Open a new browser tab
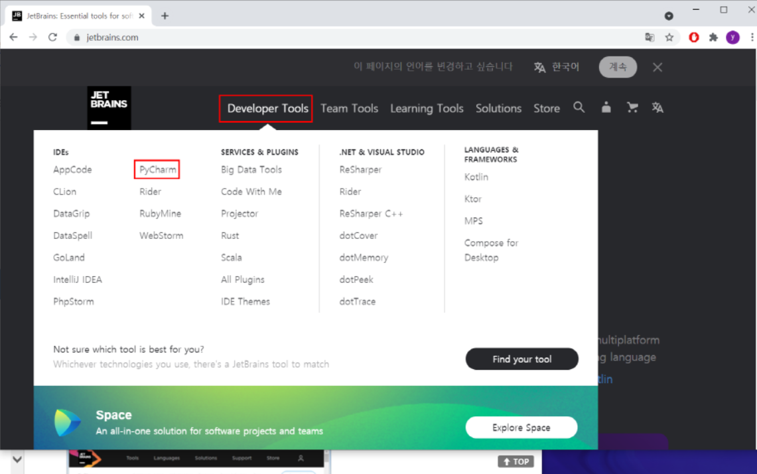The width and height of the screenshot is (757, 474). 165,16
